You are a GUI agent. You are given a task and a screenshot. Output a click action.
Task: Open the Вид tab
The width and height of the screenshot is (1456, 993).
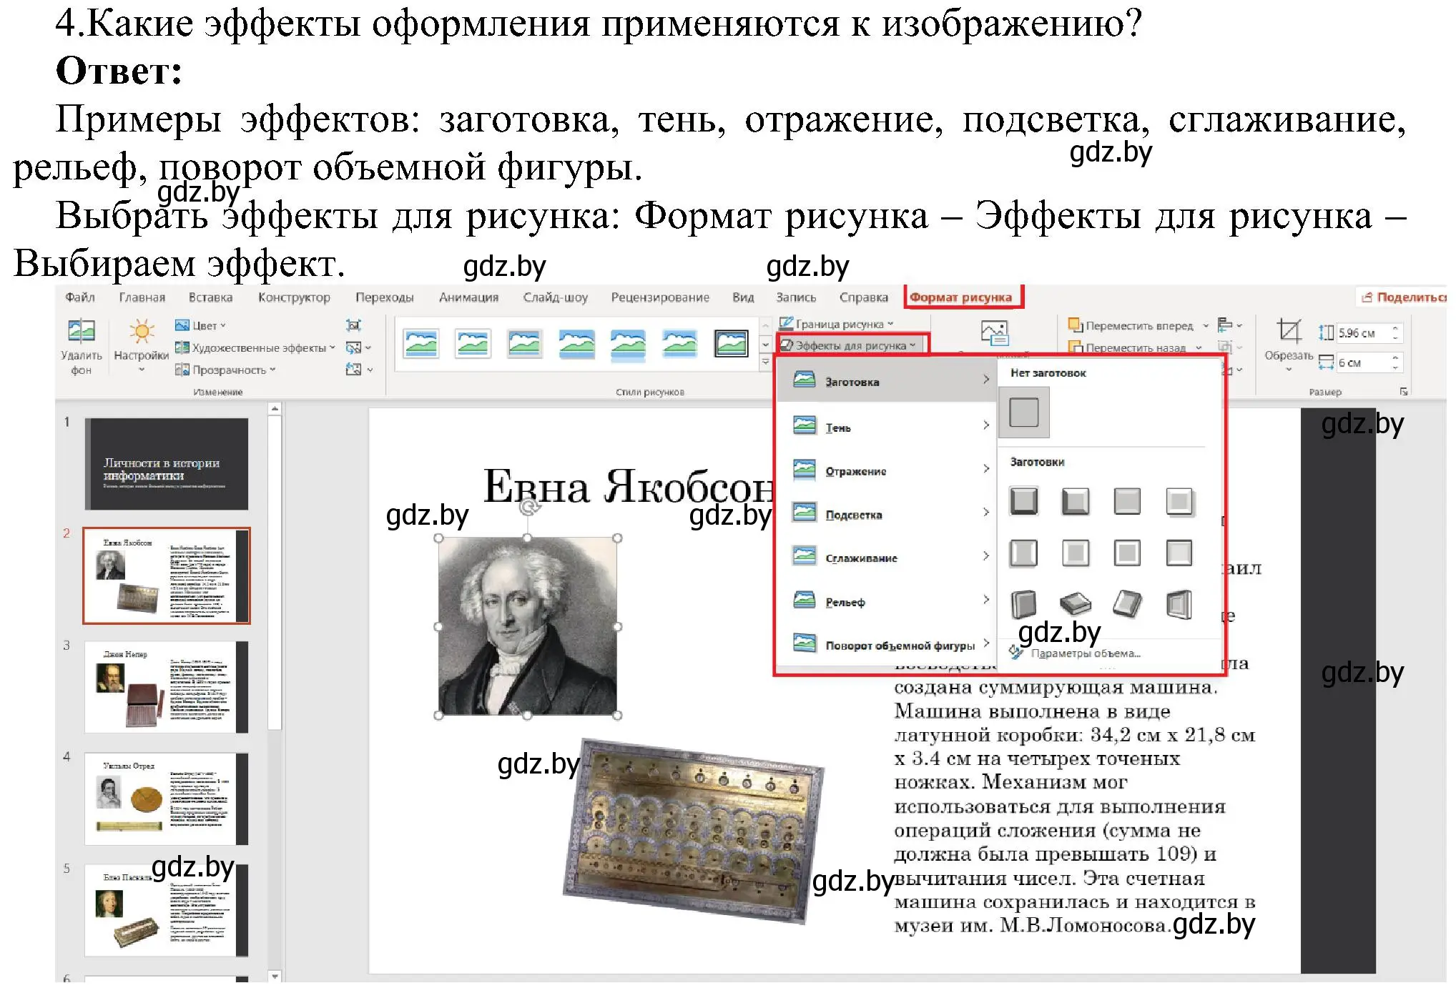pyautogui.click(x=743, y=297)
